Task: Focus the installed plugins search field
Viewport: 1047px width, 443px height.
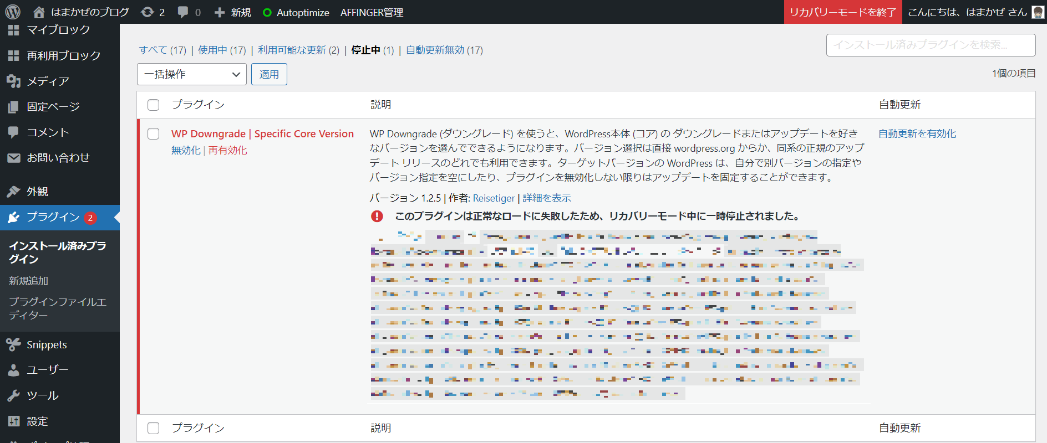Action: 931,45
